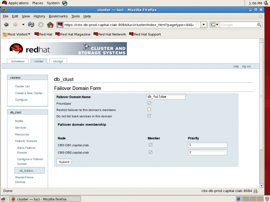Open the Red Hat Magazine bookmark
This screenshot has height=202, width=270.
coord(73,34)
